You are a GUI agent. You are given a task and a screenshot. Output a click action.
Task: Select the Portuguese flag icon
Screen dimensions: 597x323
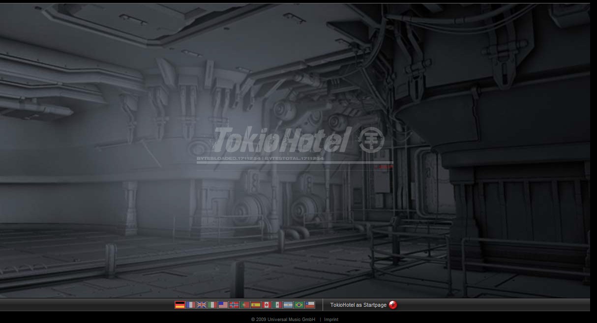pyautogui.click(x=245, y=305)
